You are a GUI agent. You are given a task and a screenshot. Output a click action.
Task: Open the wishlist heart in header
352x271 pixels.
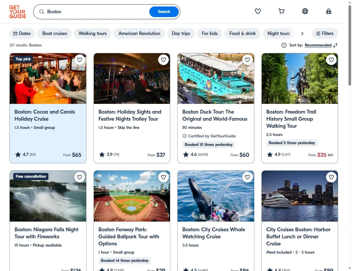click(x=258, y=11)
